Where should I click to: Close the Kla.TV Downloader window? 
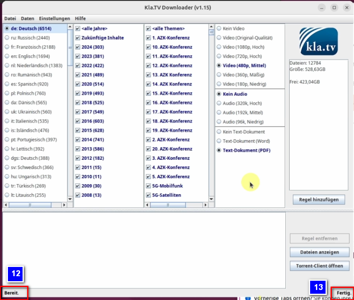point(347,8)
